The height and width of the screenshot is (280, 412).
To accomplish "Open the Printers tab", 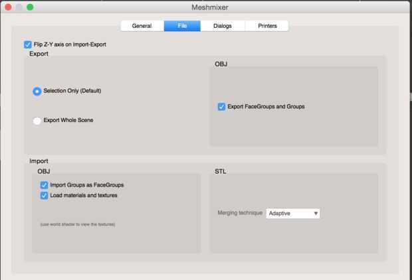I will [267, 26].
